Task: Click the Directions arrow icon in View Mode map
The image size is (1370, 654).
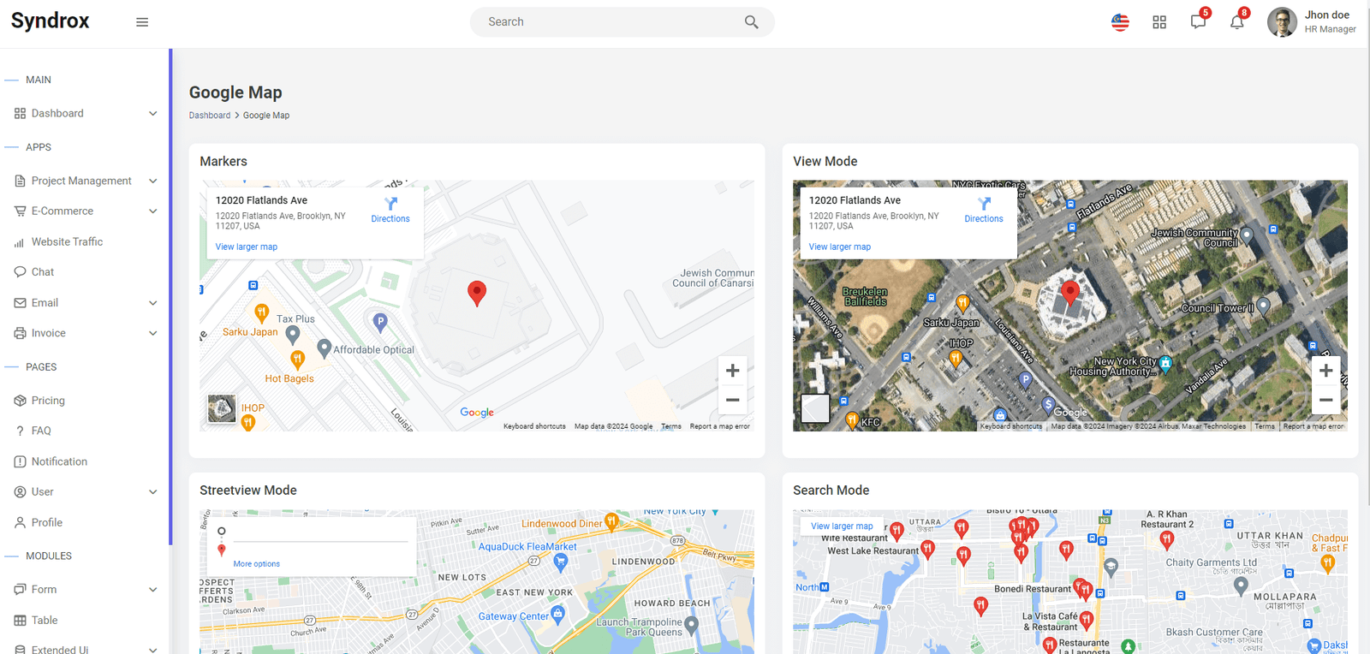Action: coord(984,204)
